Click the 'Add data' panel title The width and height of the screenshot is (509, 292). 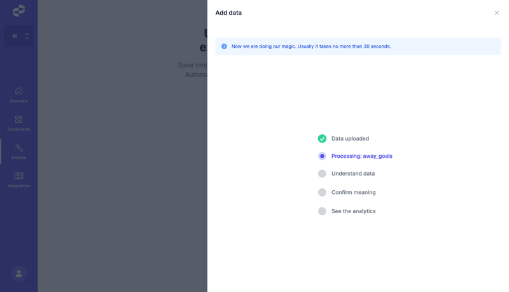(x=228, y=13)
